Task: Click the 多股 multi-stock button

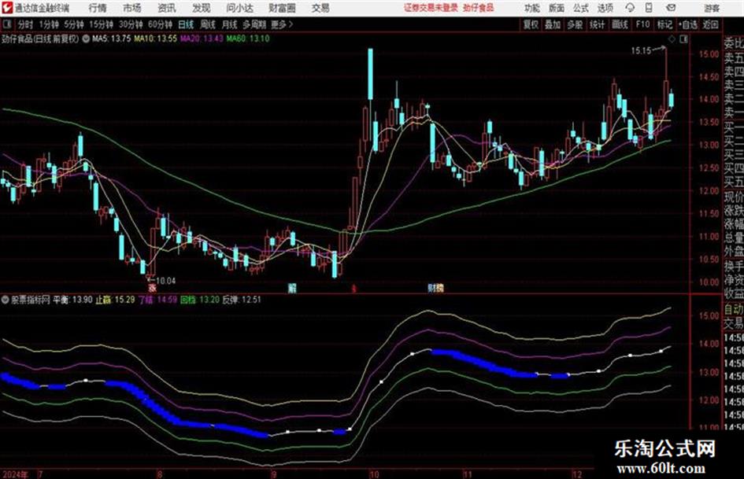Action: coord(575,24)
